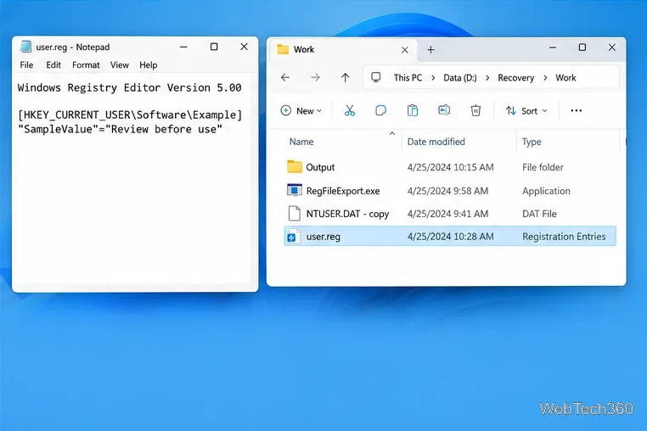Click the sort arrow above Name column
The image size is (647, 431).
click(392, 133)
